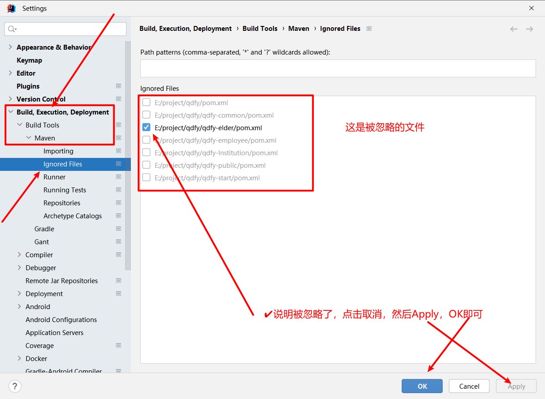Click project-settings icon in Importing row

coord(118,151)
